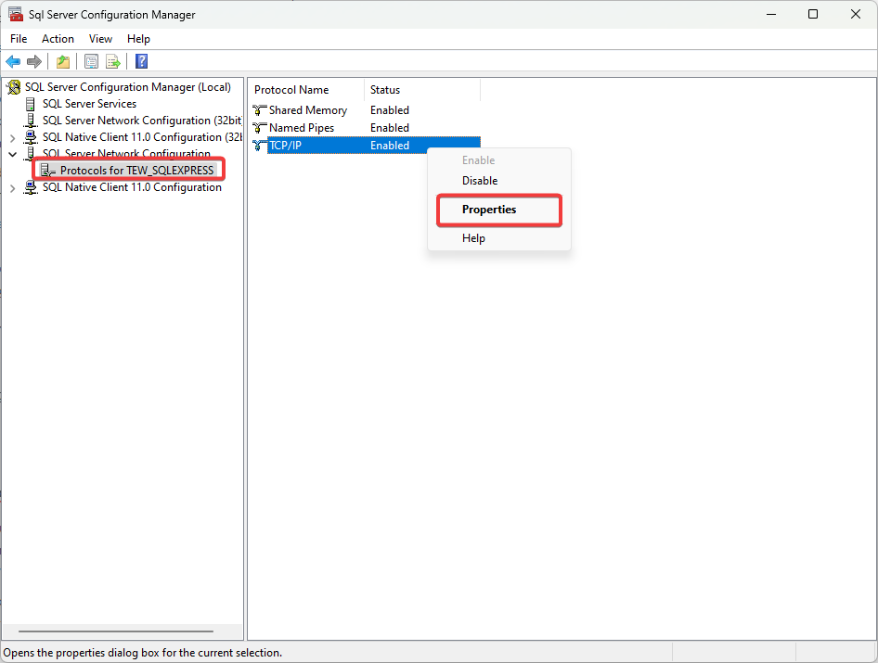Click Enabled status of Named Pipes
The width and height of the screenshot is (878, 663).
[390, 128]
